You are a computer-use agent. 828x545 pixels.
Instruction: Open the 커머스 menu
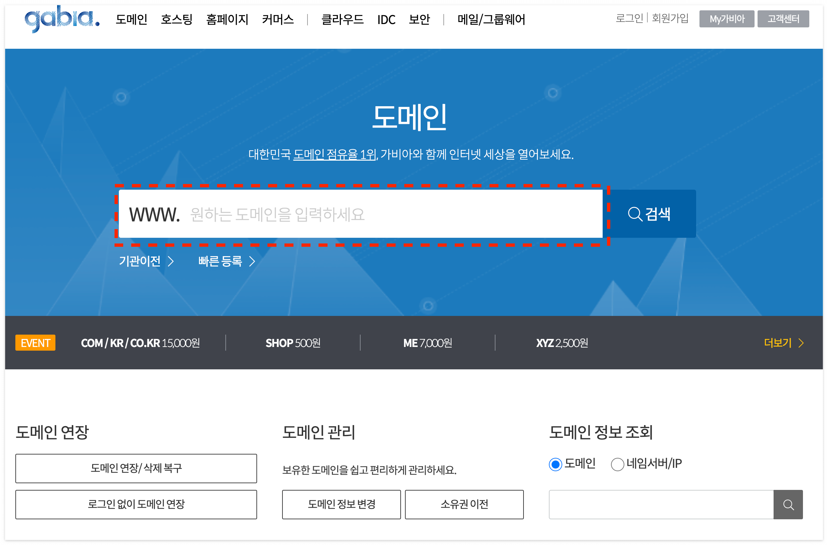(278, 19)
